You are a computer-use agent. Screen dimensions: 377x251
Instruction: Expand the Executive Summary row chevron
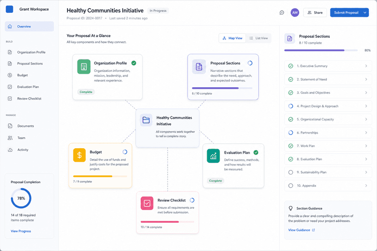tap(366, 66)
